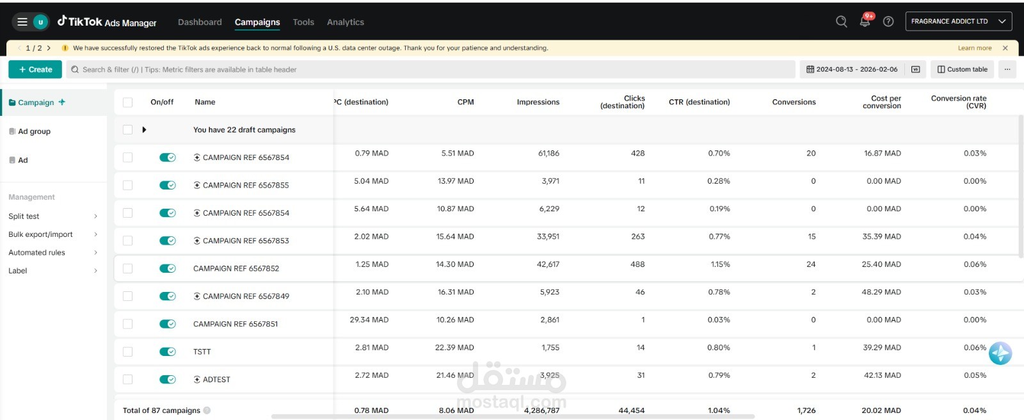Dismiss the outage announcement banner
Screen dimensions: 1024x420
(1005, 48)
